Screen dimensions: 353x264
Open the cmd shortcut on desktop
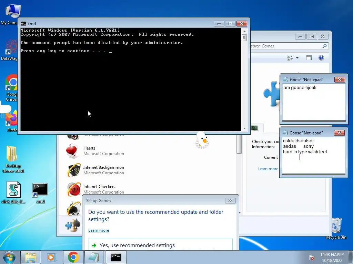click(40, 190)
